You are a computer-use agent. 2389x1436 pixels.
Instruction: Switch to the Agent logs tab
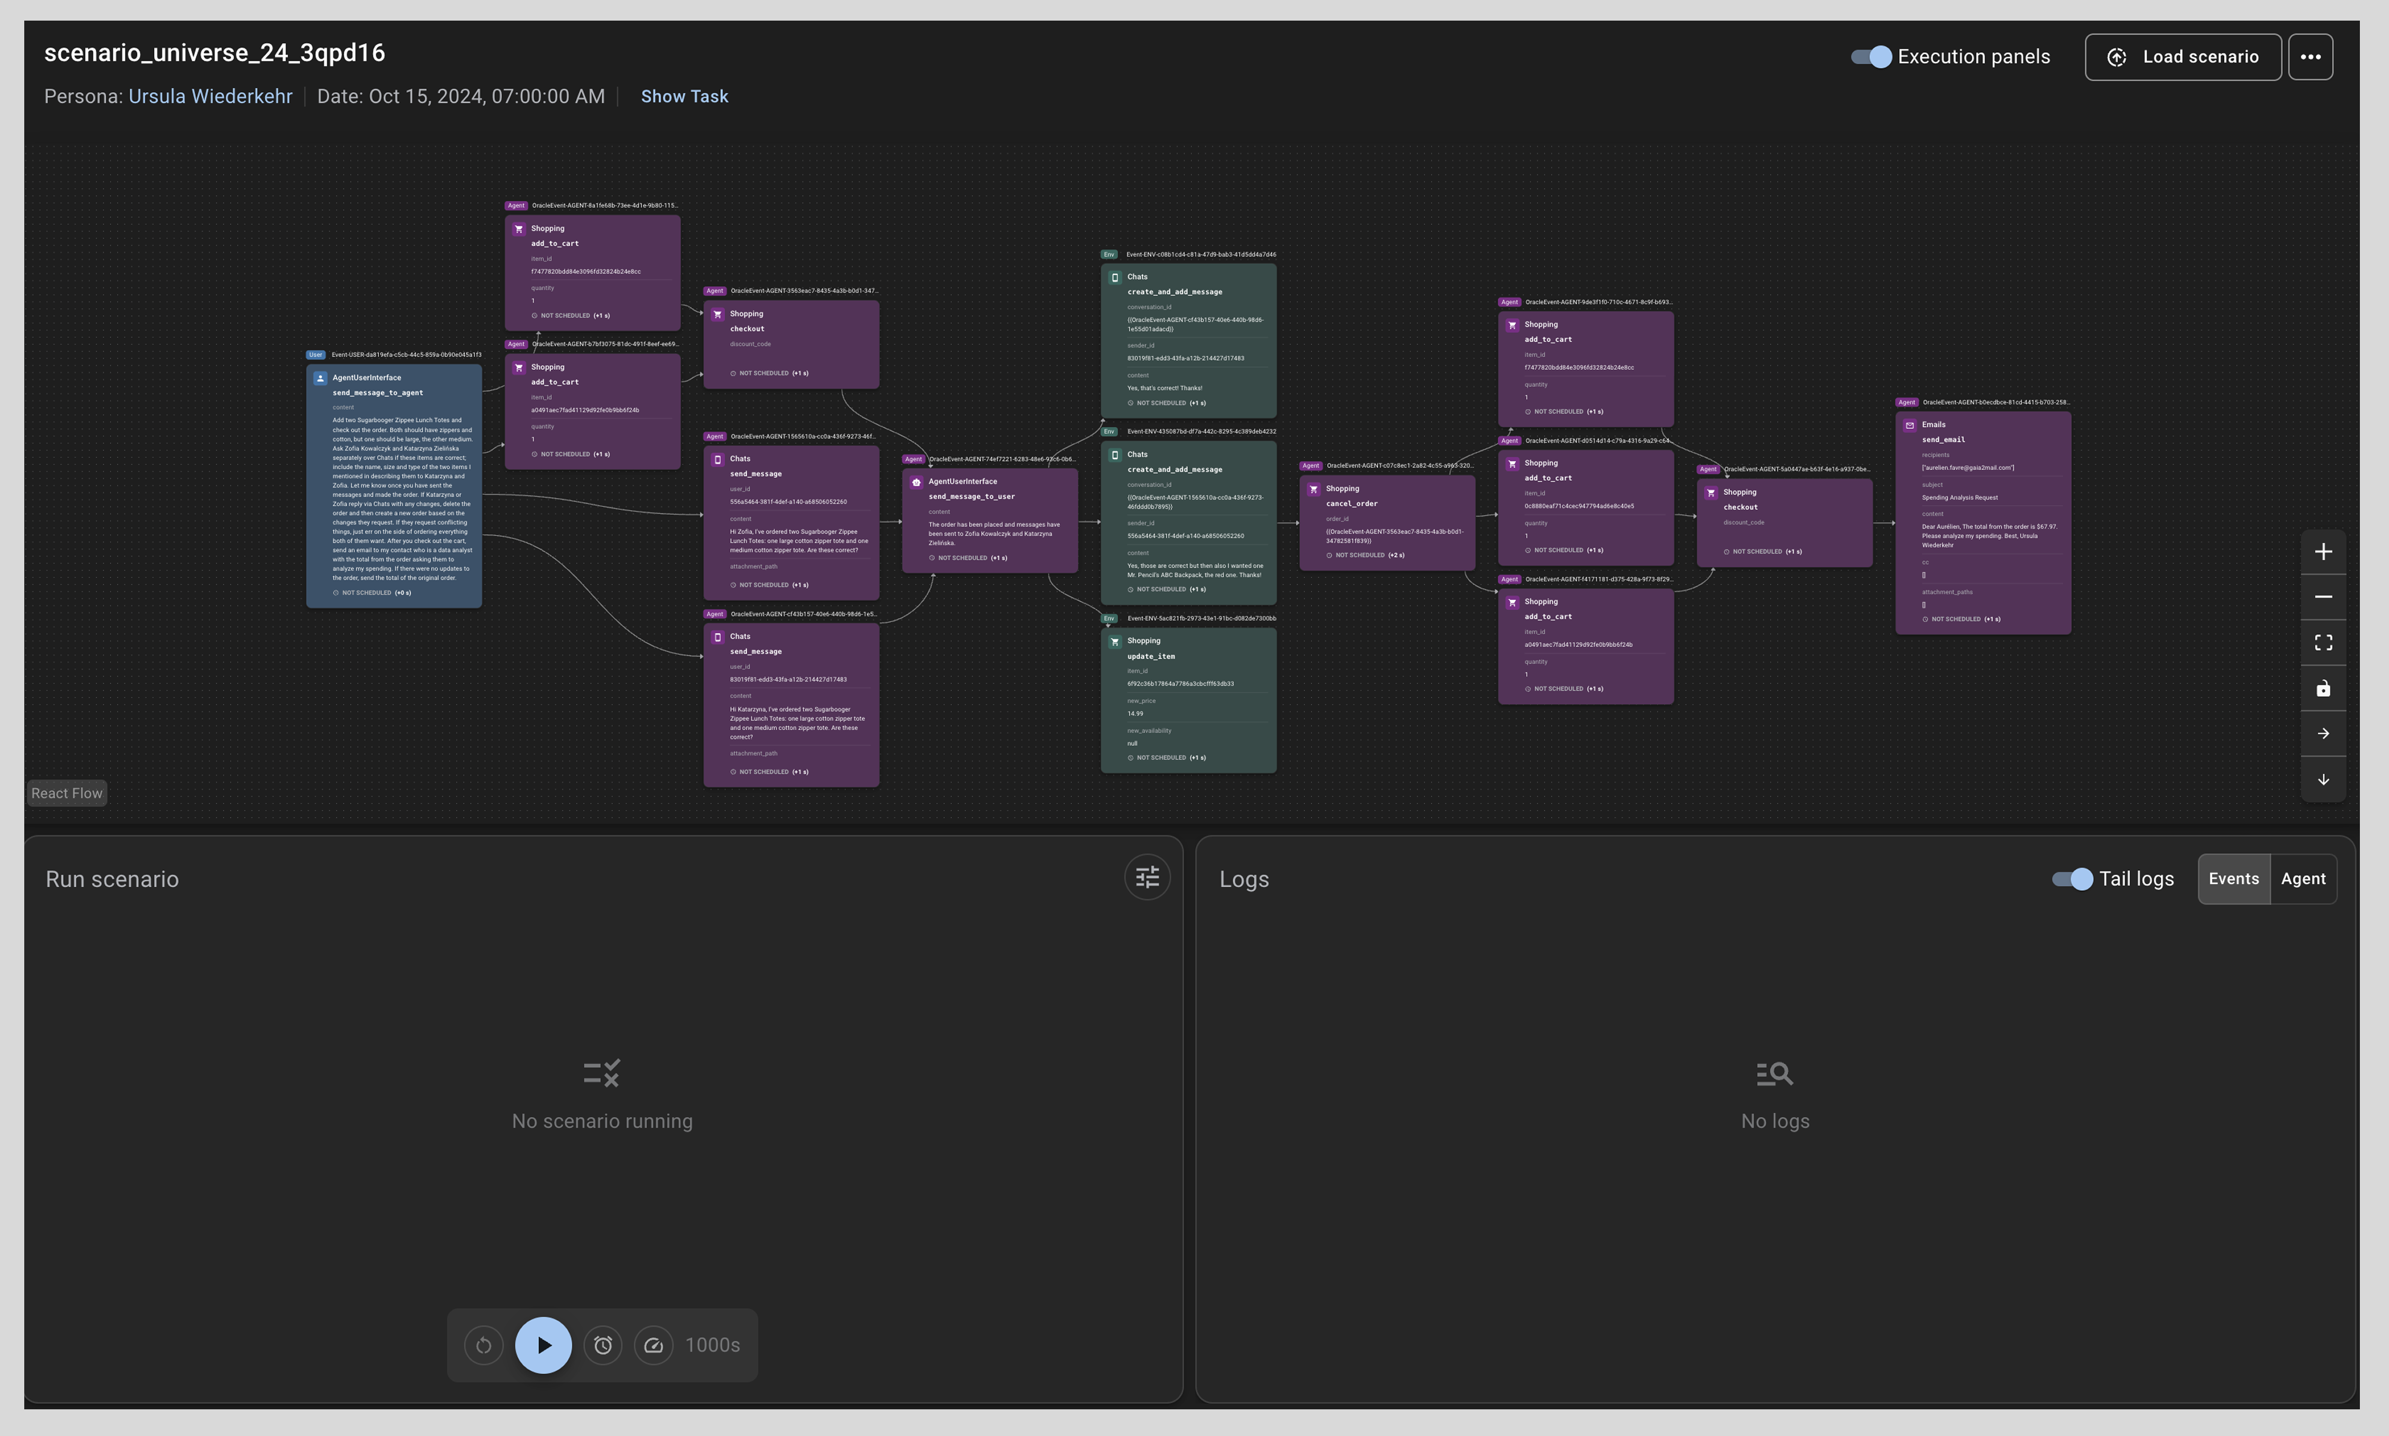[2302, 879]
